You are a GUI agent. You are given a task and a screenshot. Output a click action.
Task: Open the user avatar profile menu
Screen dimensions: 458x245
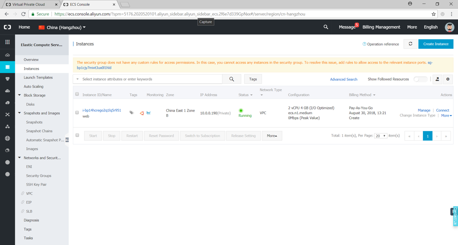click(449, 27)
